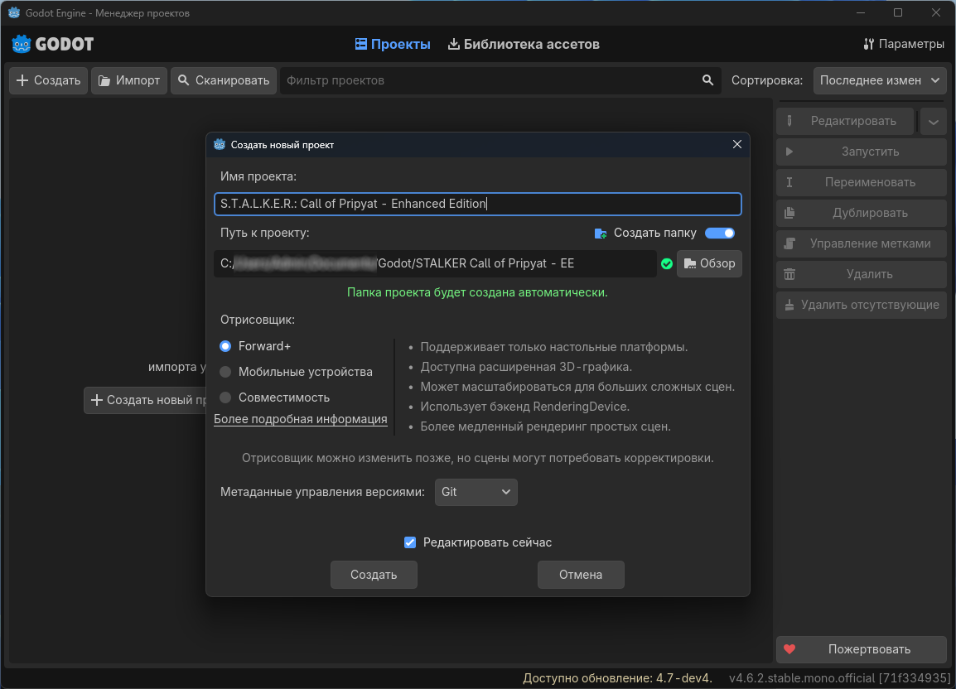Click the version string v4.6.2.stable.mono.official

(840, 678)
